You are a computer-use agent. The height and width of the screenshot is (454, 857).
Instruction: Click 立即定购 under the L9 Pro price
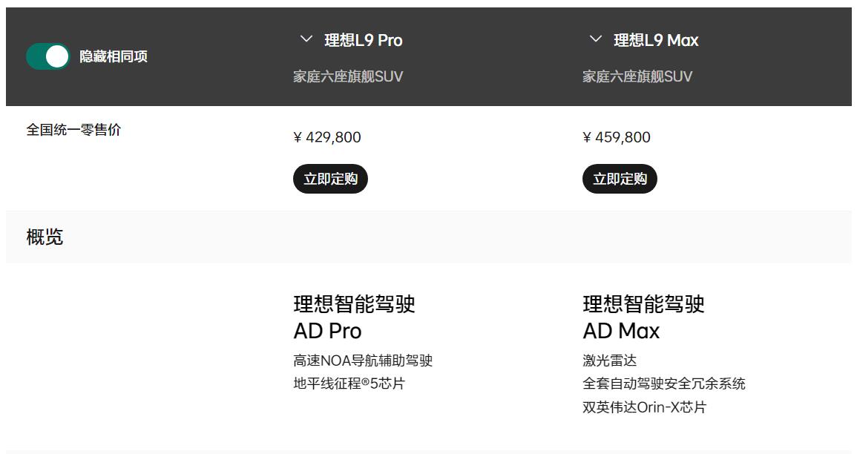[330, 178]
